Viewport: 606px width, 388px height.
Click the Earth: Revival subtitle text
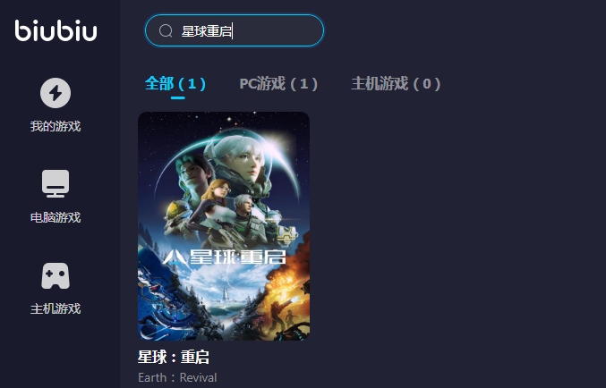(177, 377)
